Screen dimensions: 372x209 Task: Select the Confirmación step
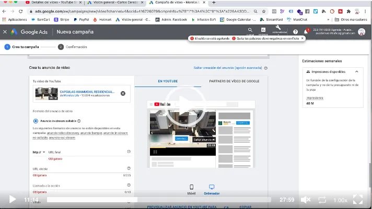click(73, 47)
